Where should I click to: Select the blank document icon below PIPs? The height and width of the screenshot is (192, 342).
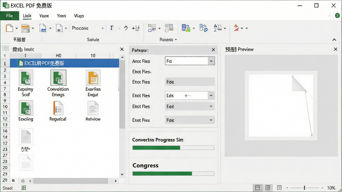26,162
